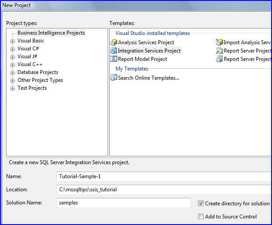Viewport: 272px width, 225px height.
Task: Click the Solution Name field samples
Action: pyautogui.click(x=124, y=203)
